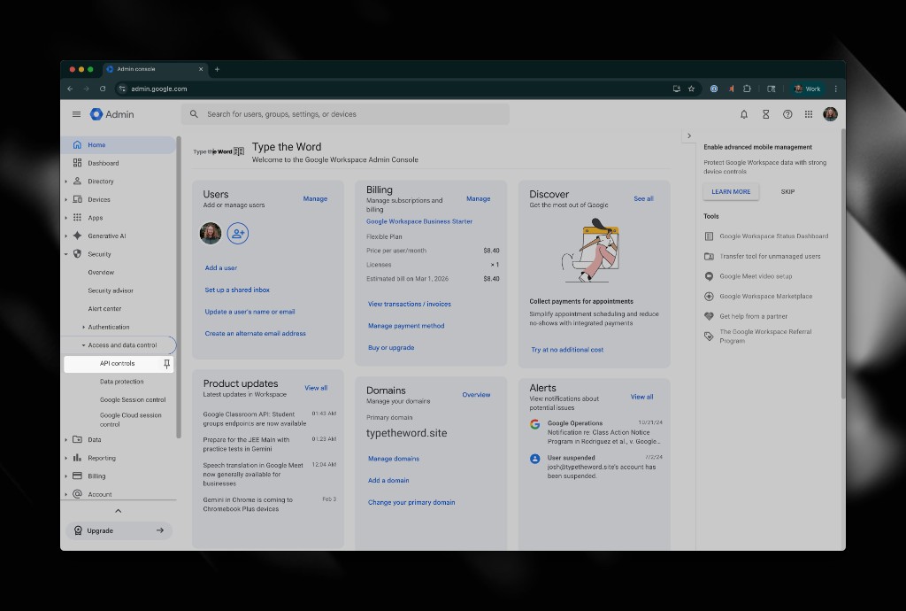906x611 pixels.
Task: Expand the Directory section
Action: pos(65,182)
